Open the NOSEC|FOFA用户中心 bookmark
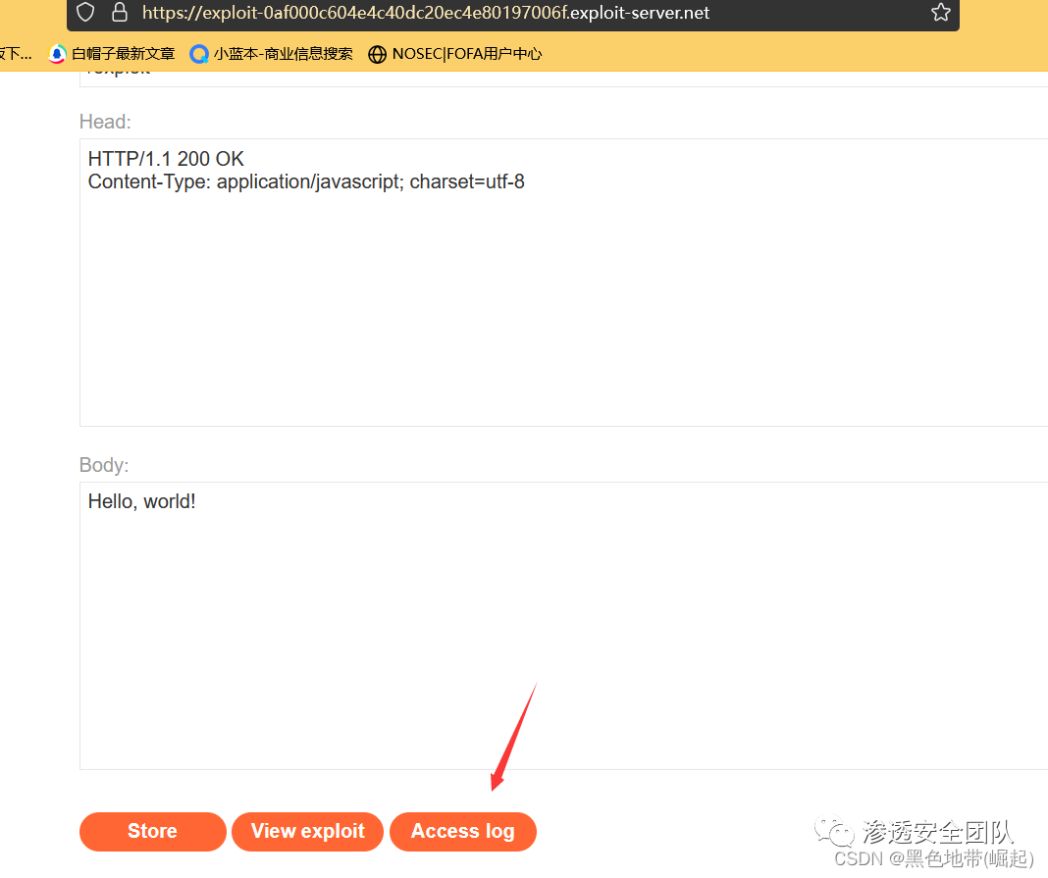This screenshot has width=1048, height=878. point(455,53)
